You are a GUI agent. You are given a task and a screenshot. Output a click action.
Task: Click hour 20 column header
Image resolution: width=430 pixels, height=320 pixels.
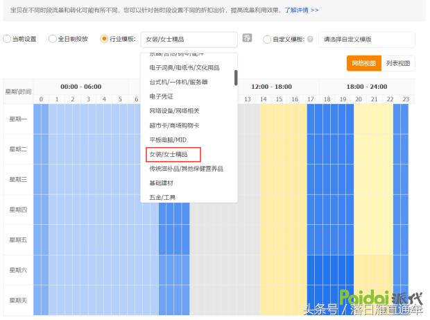pos(359,99)
